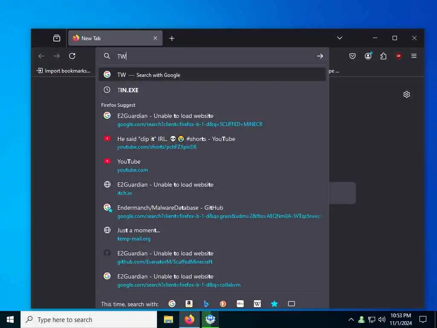Search this time with Amazon icon
This screenshot has width=437, height=328.
(x=189, y=304)
